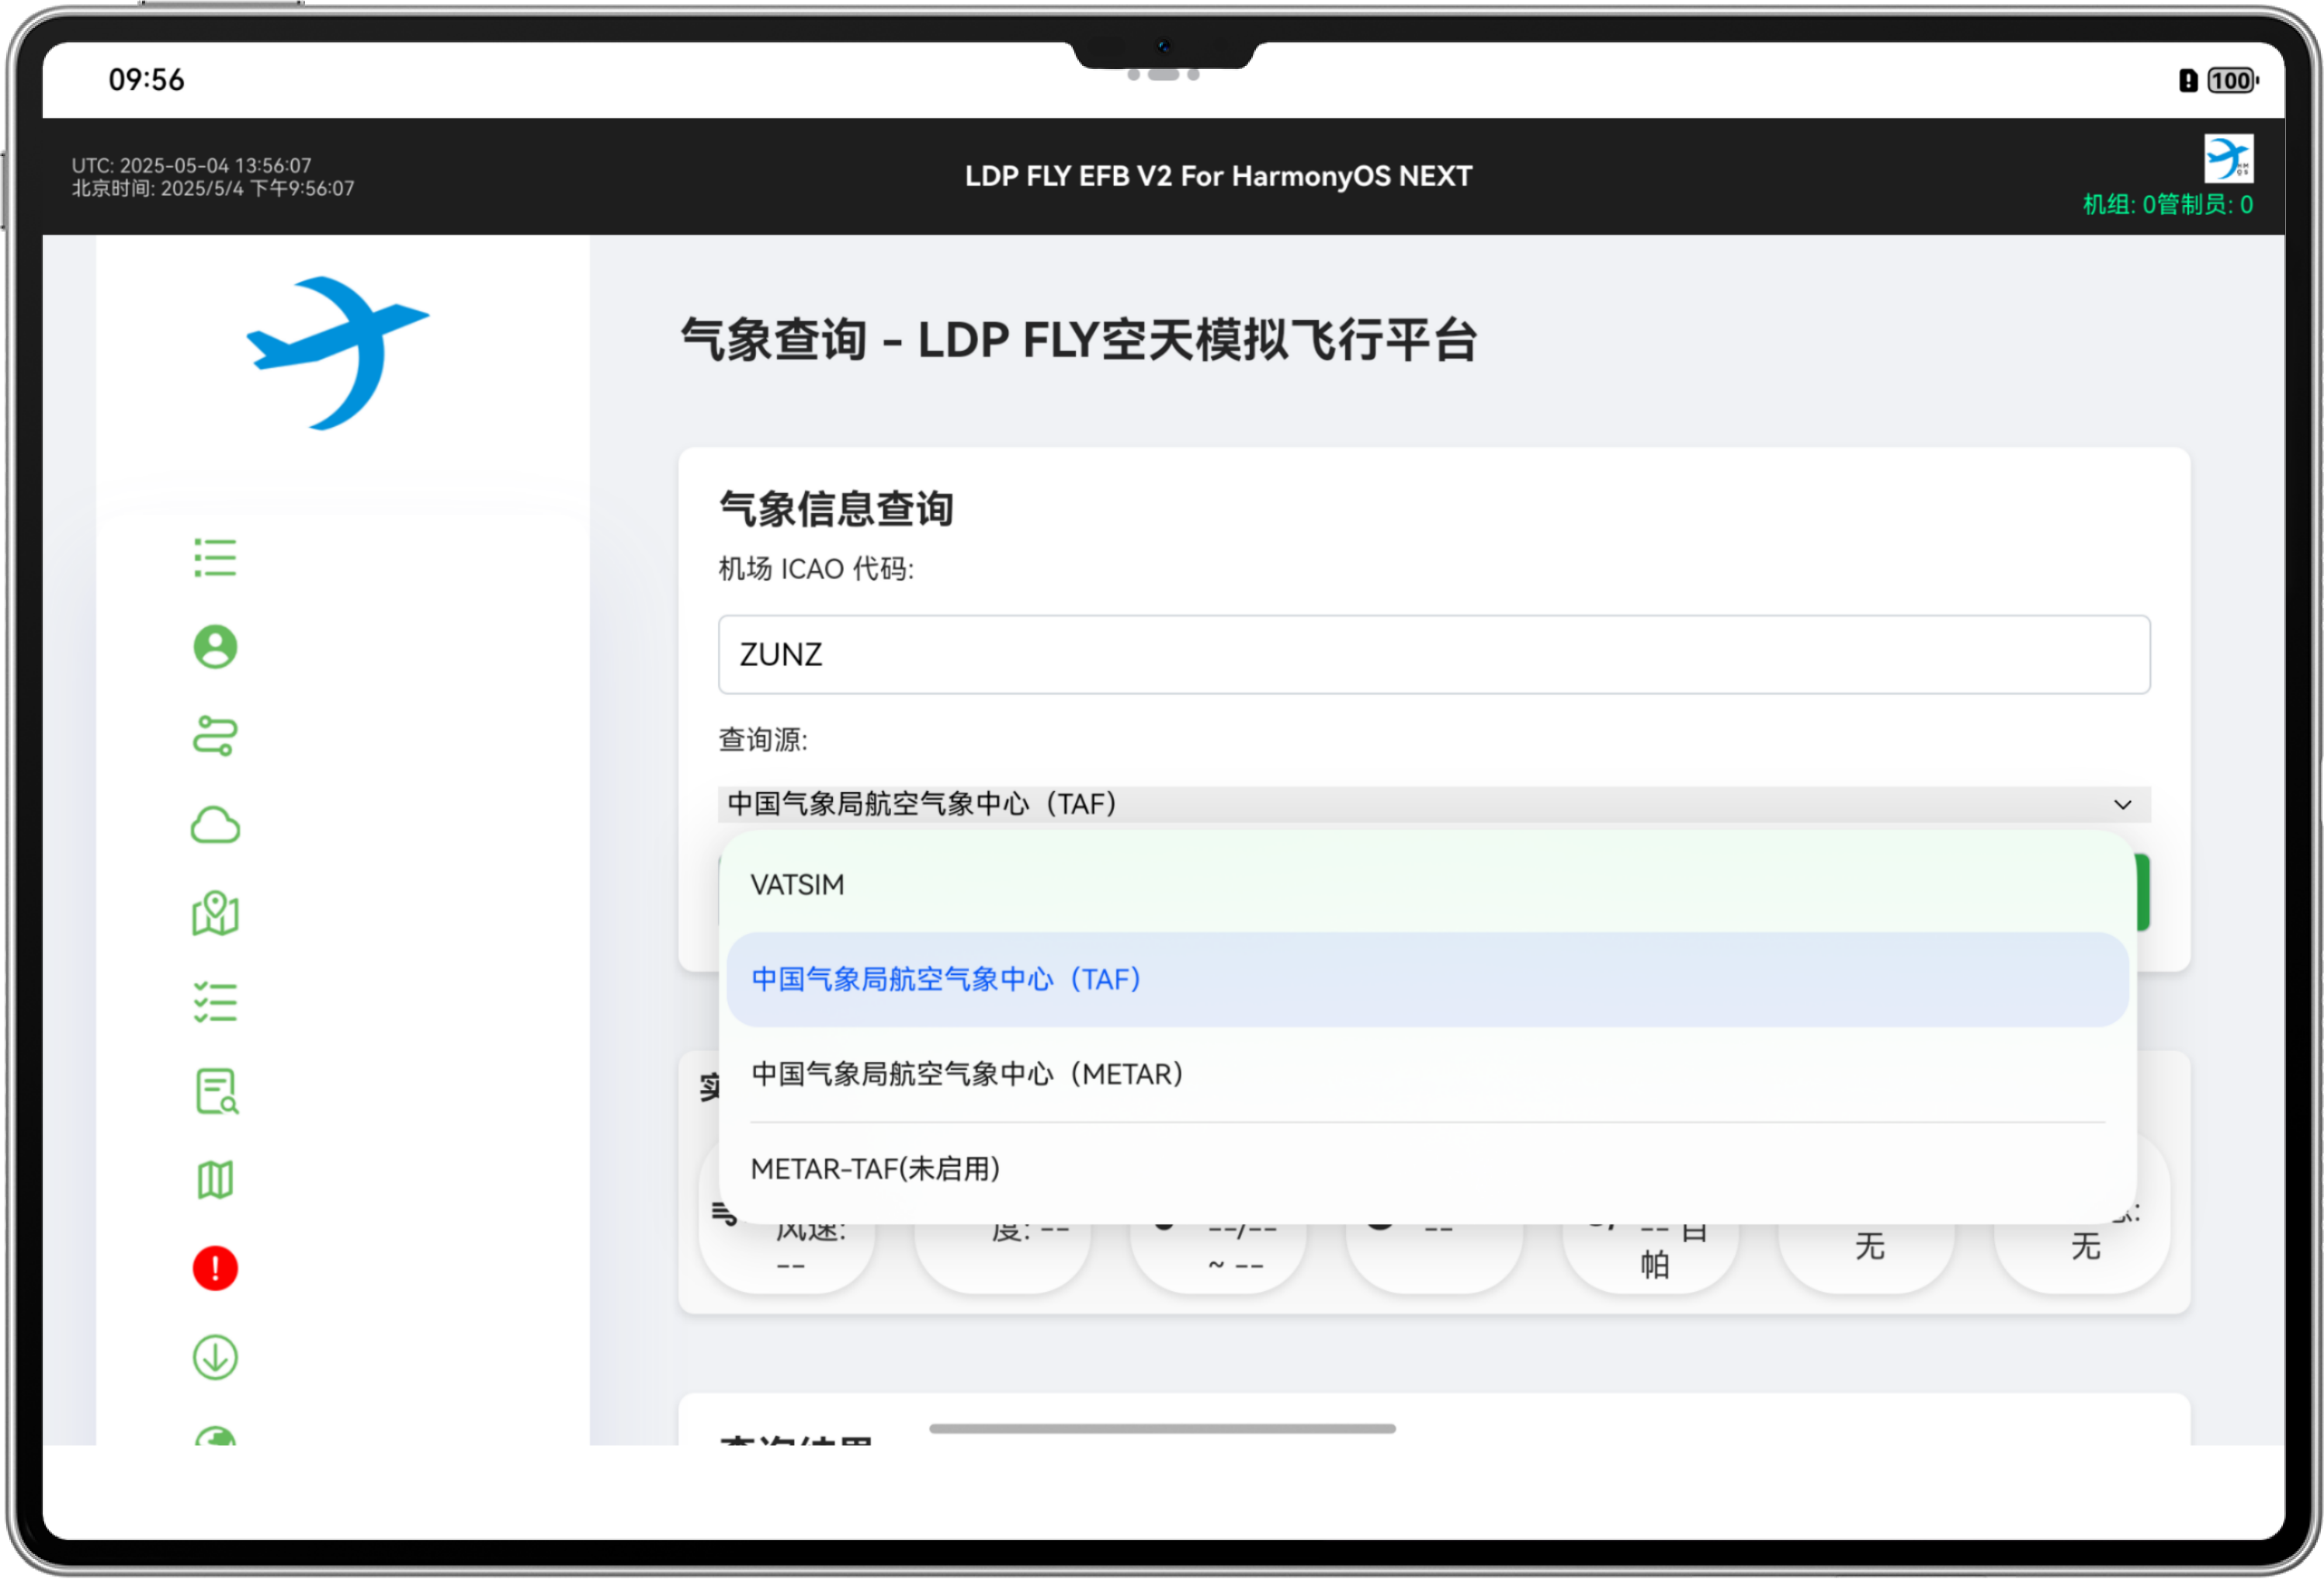Open the red alert notification icon
The height and width of the screenshot is (1579, 2324).
pos(214,1267)
